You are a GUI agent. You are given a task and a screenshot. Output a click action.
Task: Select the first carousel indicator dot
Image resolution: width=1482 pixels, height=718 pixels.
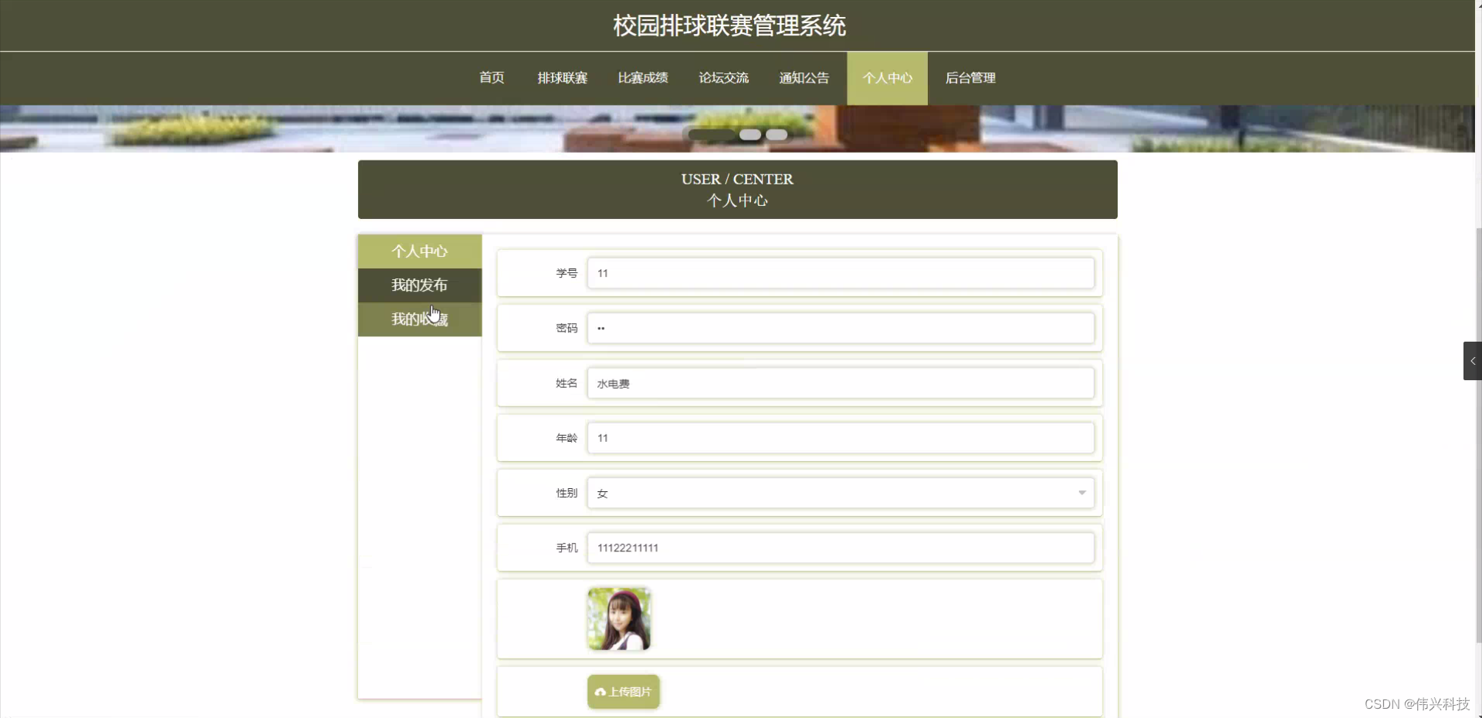point(709,134)
